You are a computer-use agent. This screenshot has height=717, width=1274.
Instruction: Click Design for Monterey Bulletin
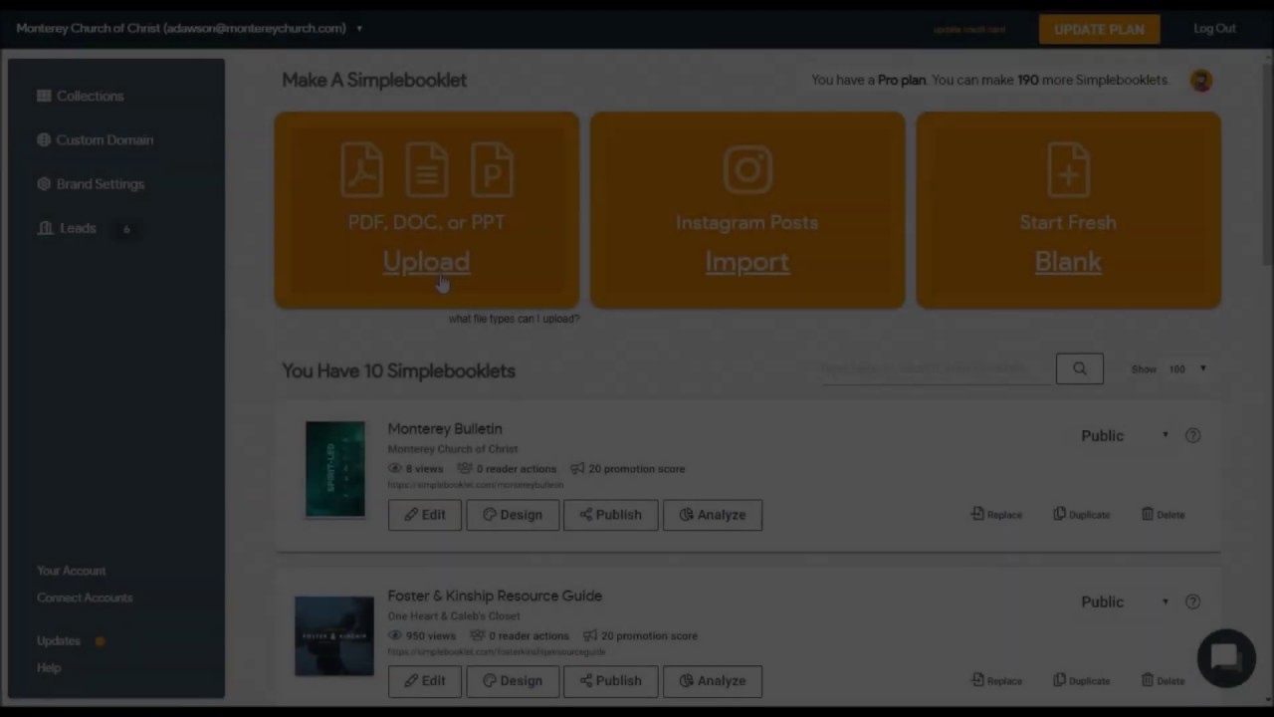513,515
